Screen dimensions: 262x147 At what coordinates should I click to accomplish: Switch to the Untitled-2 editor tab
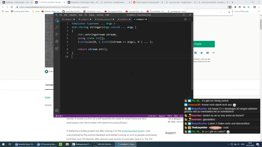pos(85,19)
